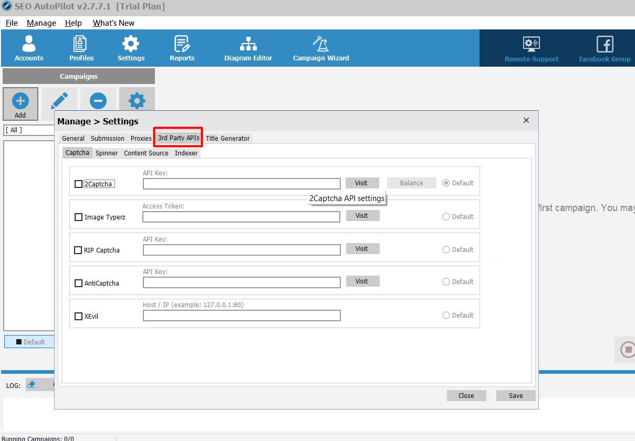Set AntiCaptcha as Default
635x441 pixels.
click(446, 282)
